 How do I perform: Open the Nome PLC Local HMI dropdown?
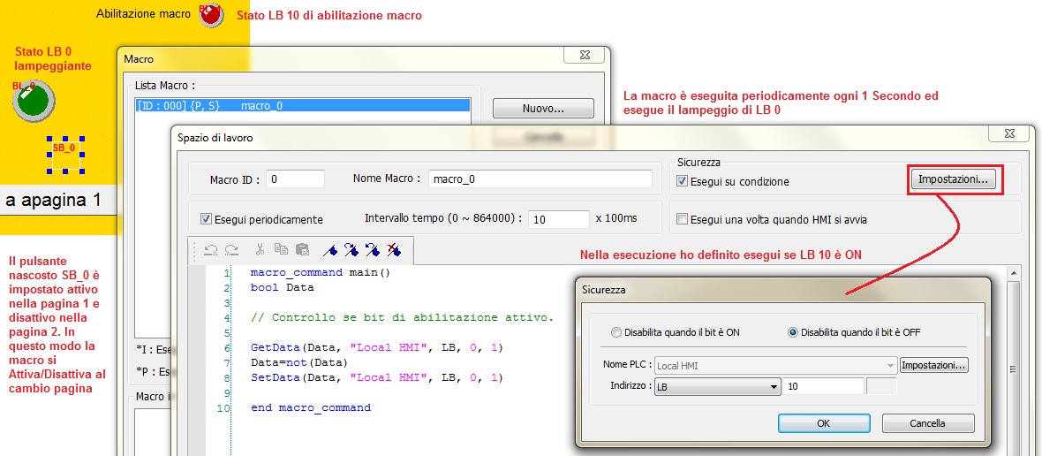pyautogui.click(x=774, y=366)
